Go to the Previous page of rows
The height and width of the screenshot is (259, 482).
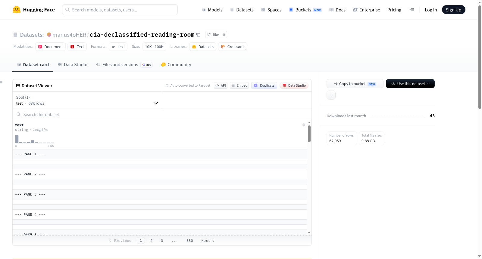(x=120, y=241)
